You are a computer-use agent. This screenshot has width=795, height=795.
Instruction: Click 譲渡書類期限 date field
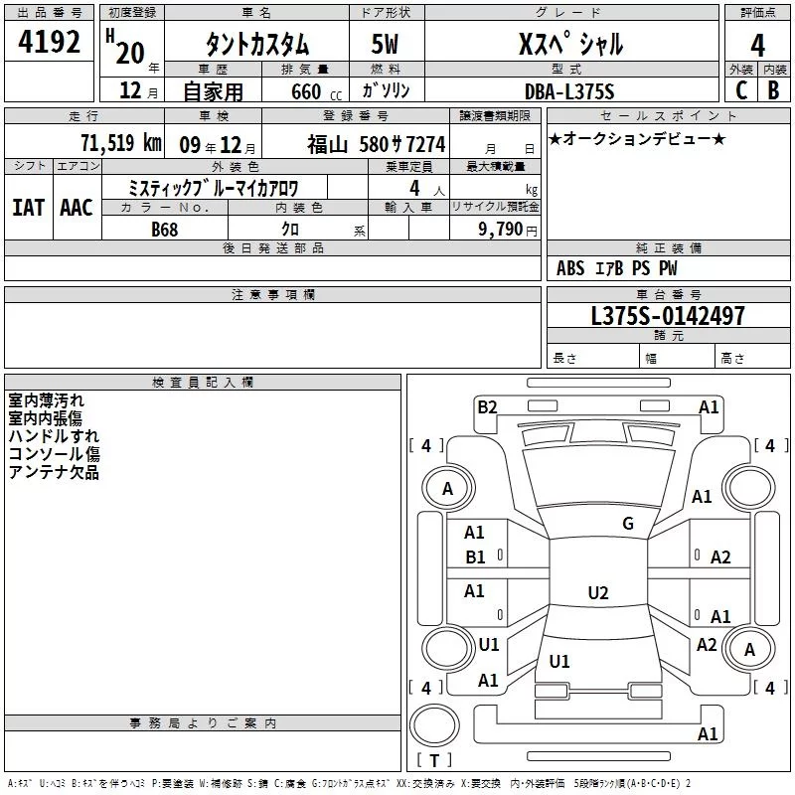click(495, 142)
